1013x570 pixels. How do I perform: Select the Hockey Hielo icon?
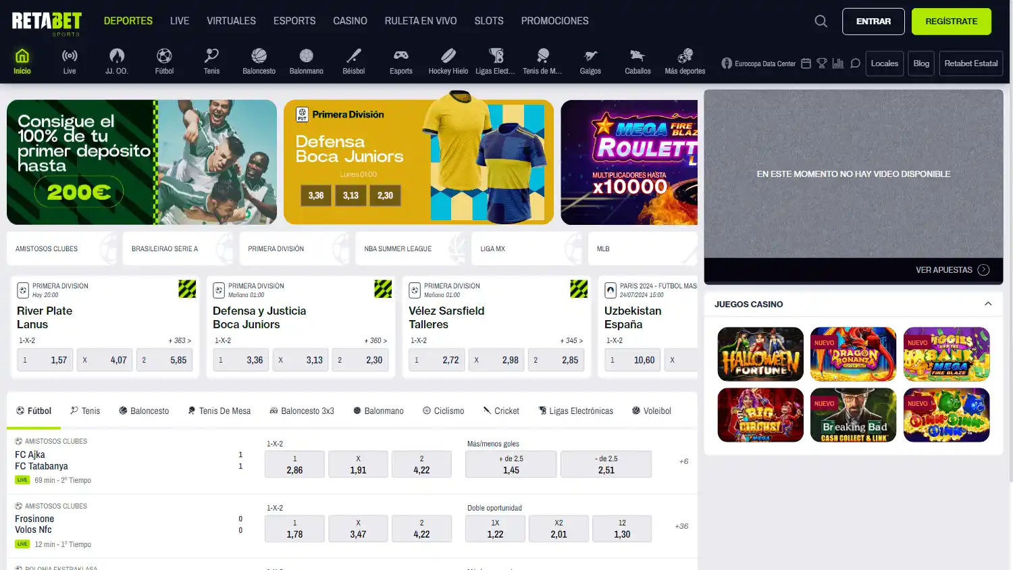tap(448, 61)
